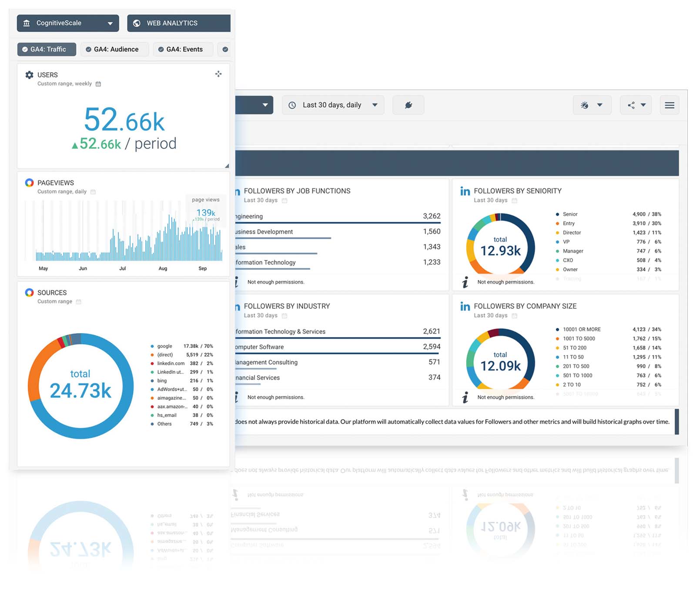
Task: Select the (direct) legend color dot
Action: [152, 355]
